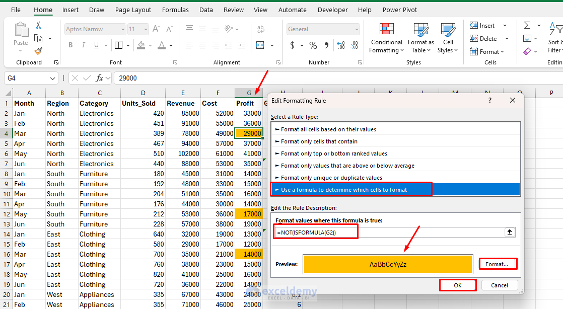Viewport: 563px width, 309px height.
Task: Click Merge & Center icon
Action: pos(260,45)
